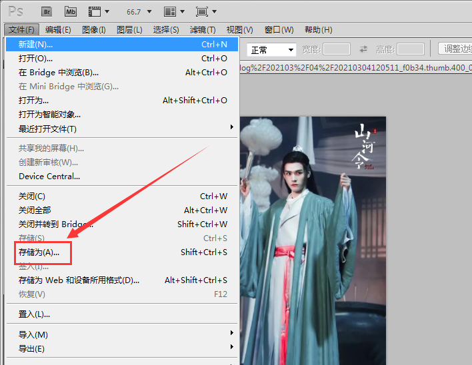
Task: Choose 新建(N)... from the File menu
Action: pyautogui.click(x=122, y=44)
